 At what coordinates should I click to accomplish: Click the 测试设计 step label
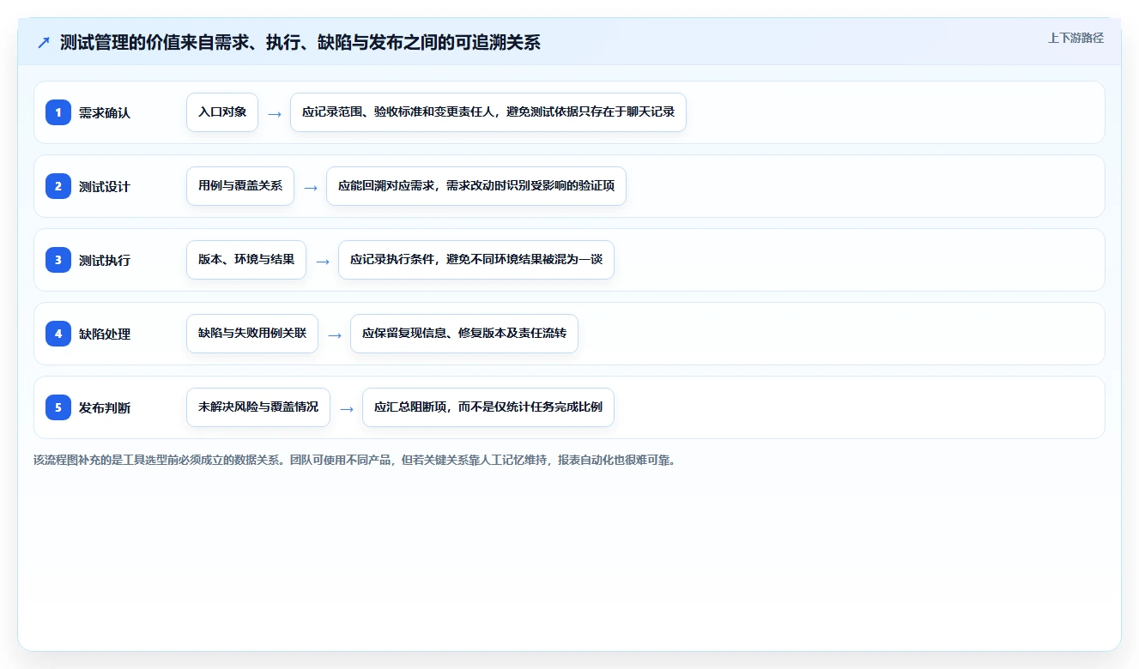pos(105,186)
